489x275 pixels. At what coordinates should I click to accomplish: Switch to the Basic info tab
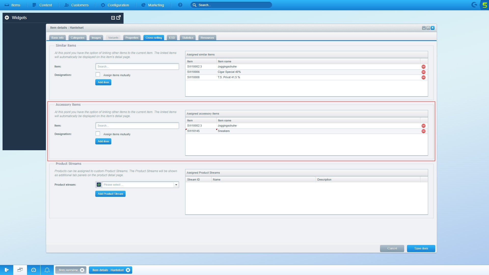(58, 38)
